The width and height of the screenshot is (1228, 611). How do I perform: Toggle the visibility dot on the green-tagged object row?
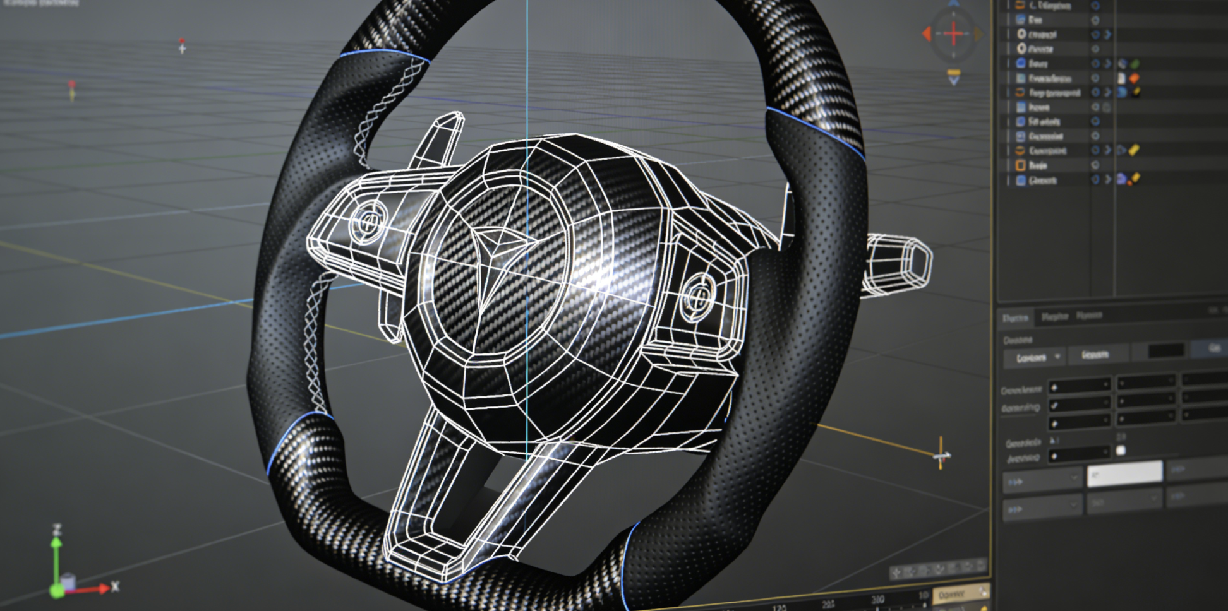coord(1095,64)
